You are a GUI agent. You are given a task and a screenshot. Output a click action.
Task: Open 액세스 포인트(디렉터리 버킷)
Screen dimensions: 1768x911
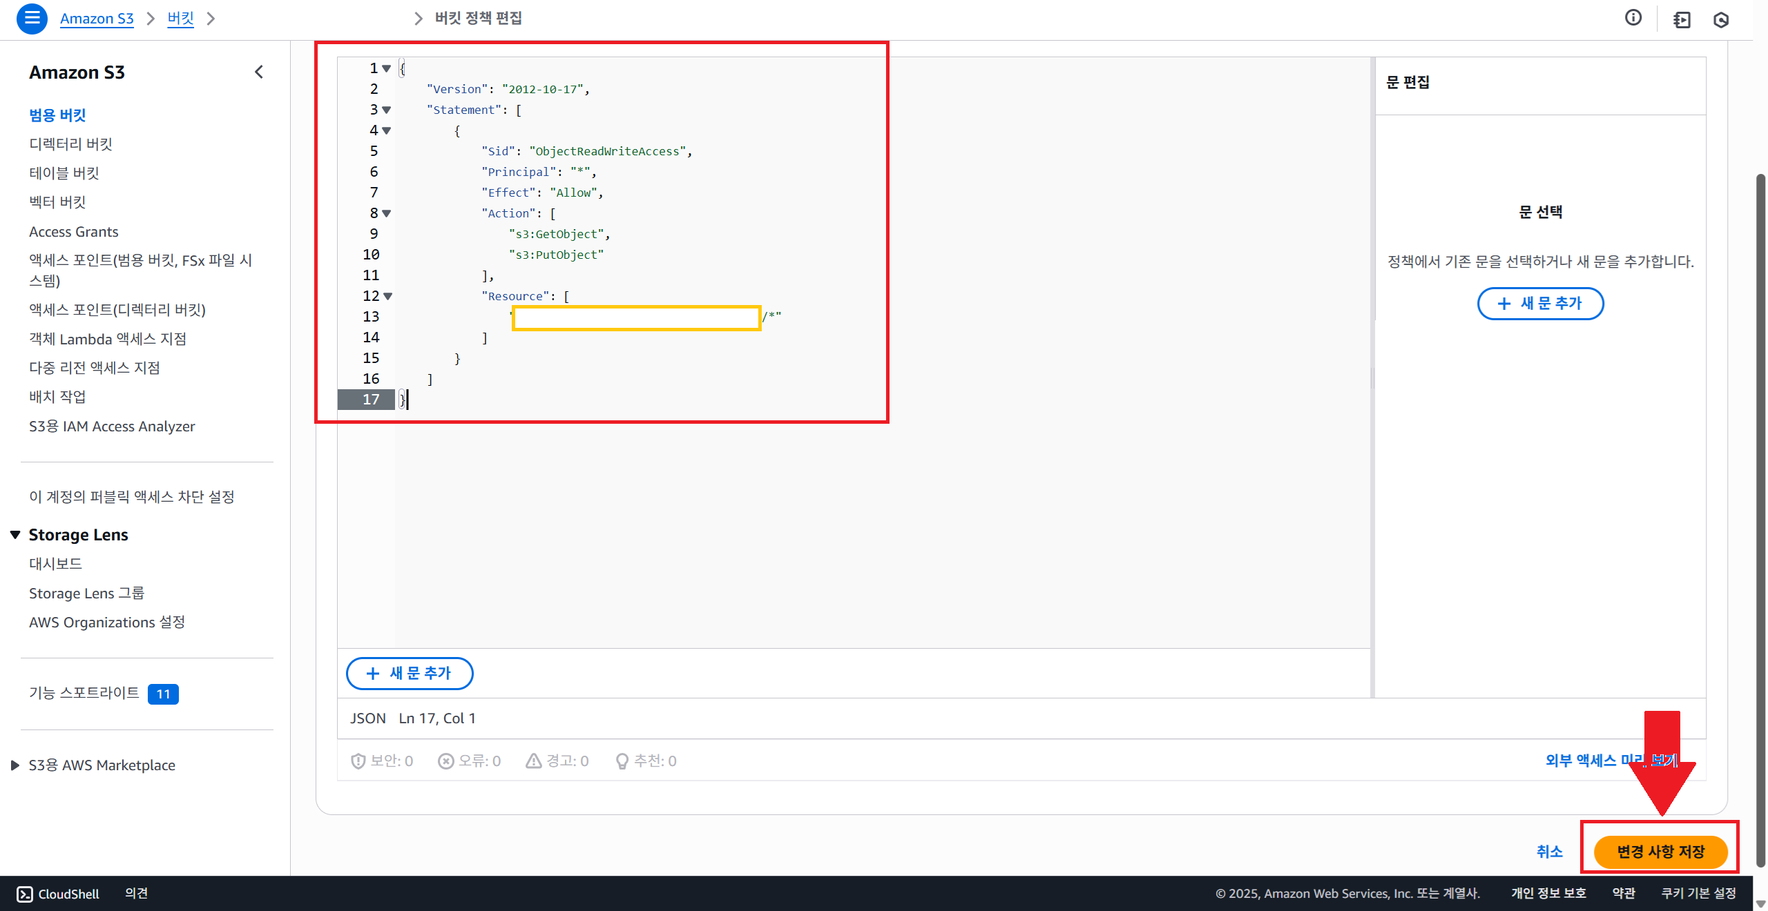117,310
